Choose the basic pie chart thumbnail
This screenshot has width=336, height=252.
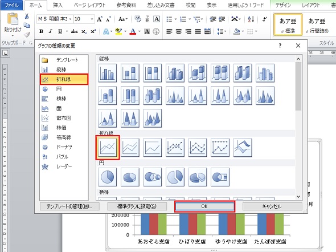tap(108, 177)
